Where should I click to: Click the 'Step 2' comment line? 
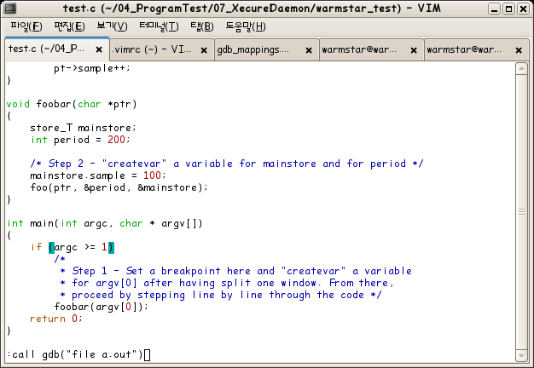click(x=227, y=164)
